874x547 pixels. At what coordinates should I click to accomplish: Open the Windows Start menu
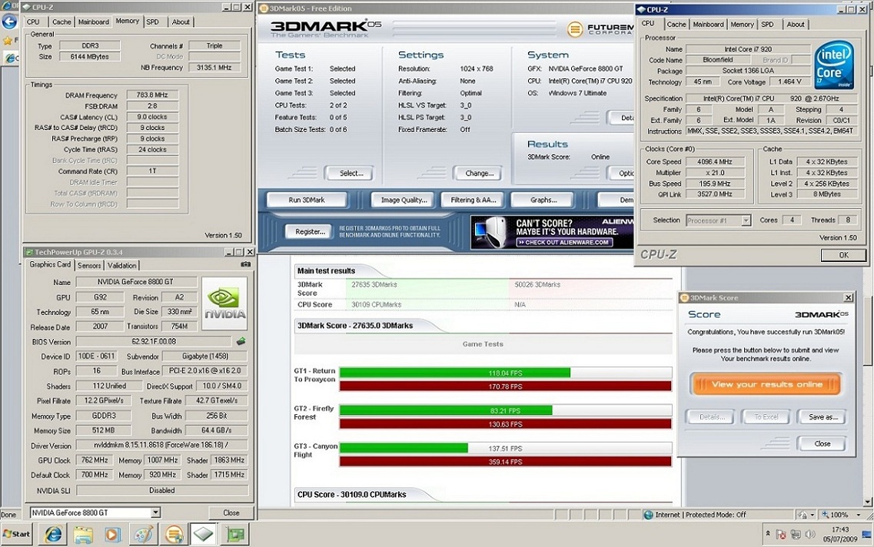coord(16,534)
